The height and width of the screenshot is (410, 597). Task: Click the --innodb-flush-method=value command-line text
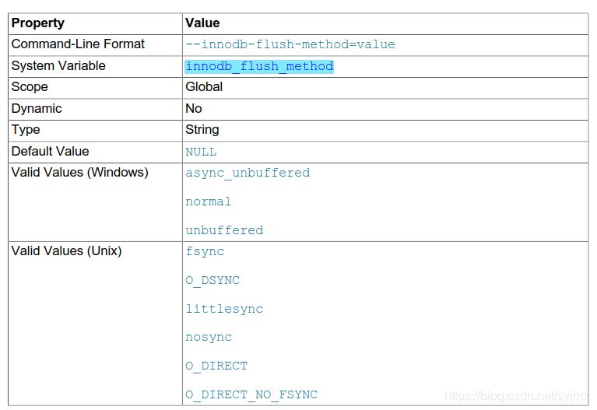click(x=290, y=44)
